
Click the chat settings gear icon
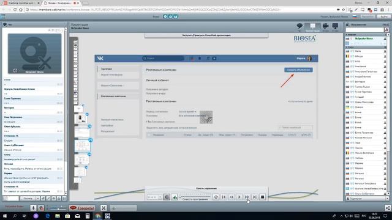[x=54, y=199]
